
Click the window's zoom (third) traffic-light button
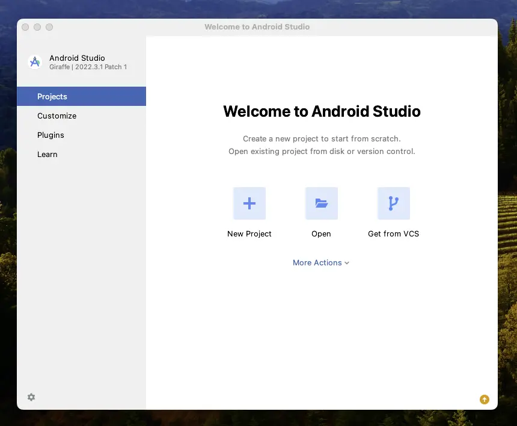[x=49, y=27]
